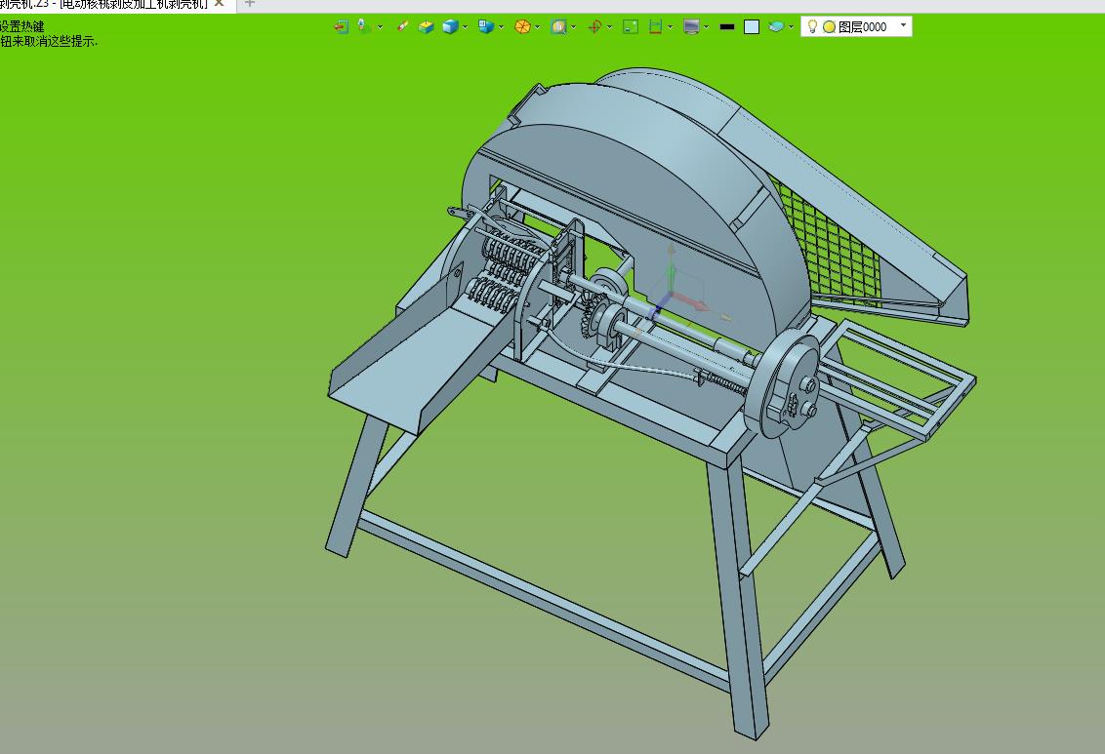Open the dropdown beside the dimension icon
The height and width of the screenshot is (754, 1105).
[x=670, y=26]
